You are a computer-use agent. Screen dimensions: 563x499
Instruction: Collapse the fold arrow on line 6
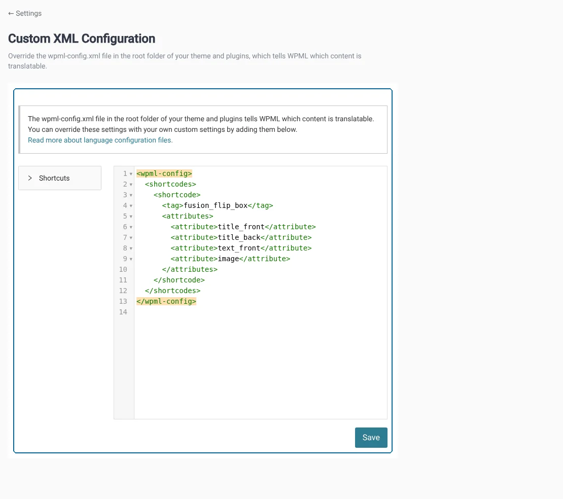point(131,227)
